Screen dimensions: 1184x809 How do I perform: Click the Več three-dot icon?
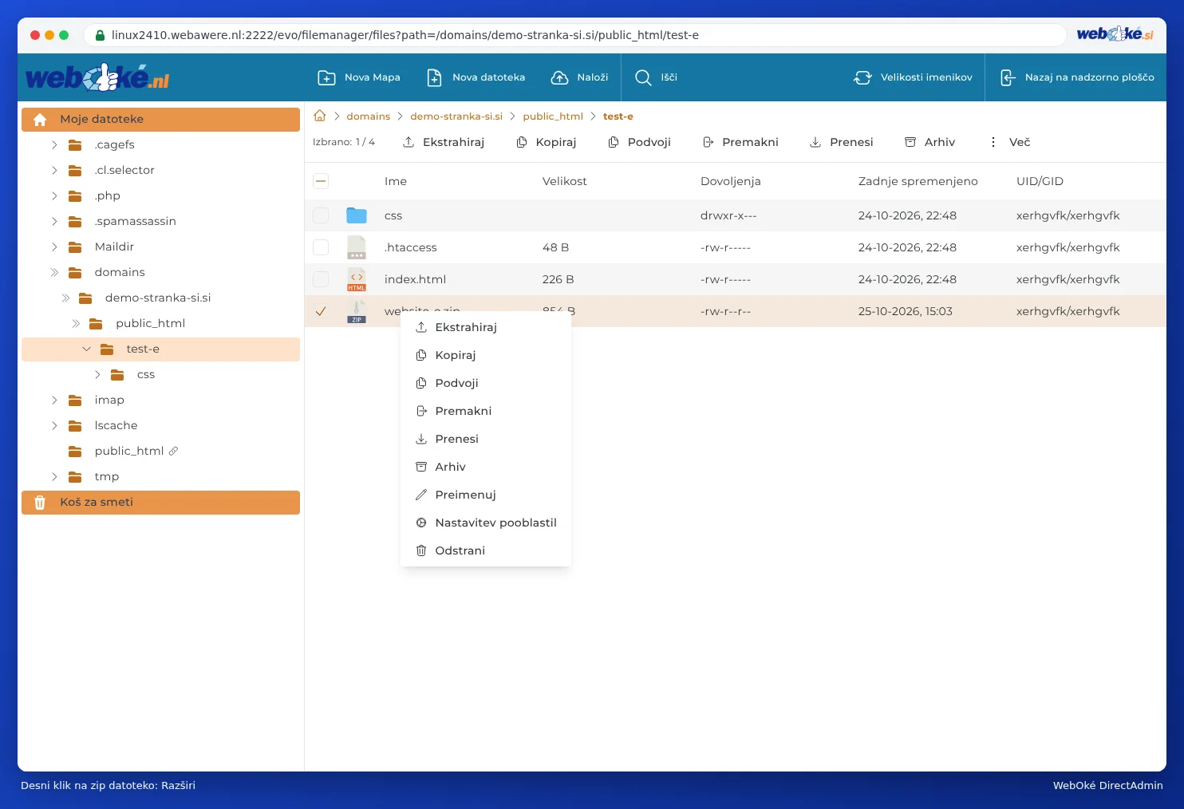[x=993, y=142]
